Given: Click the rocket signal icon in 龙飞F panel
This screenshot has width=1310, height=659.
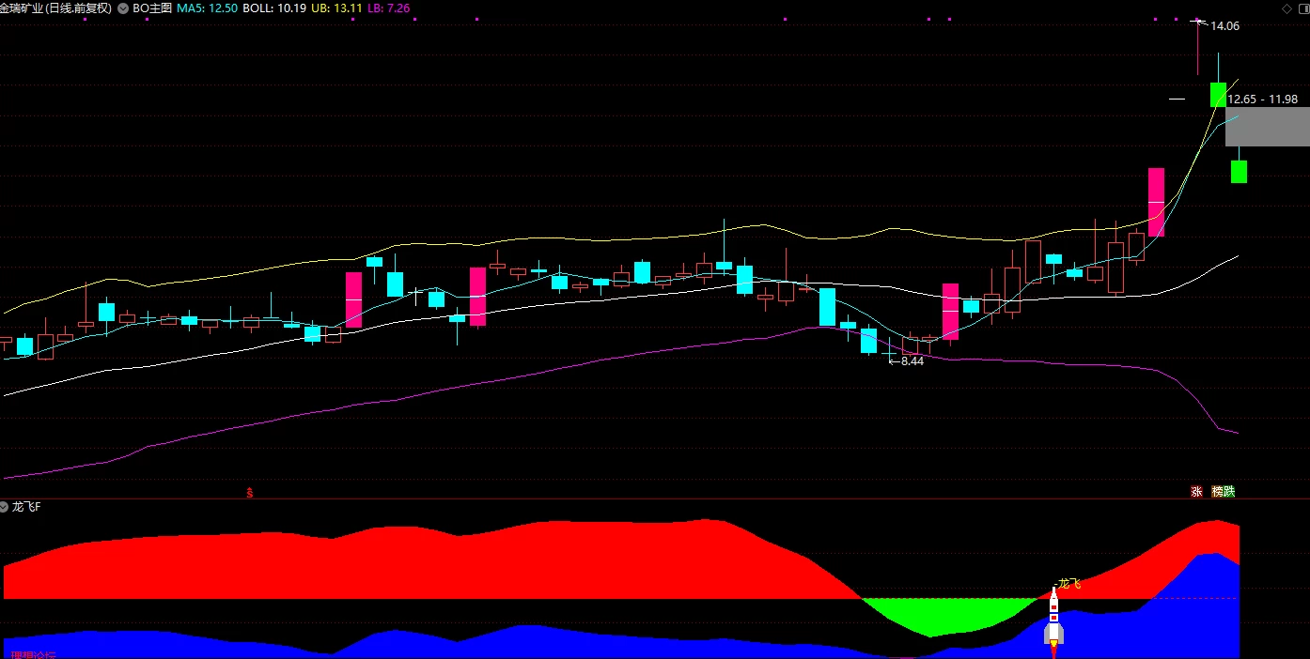Looking at the screenshot, I should 1053,619.
